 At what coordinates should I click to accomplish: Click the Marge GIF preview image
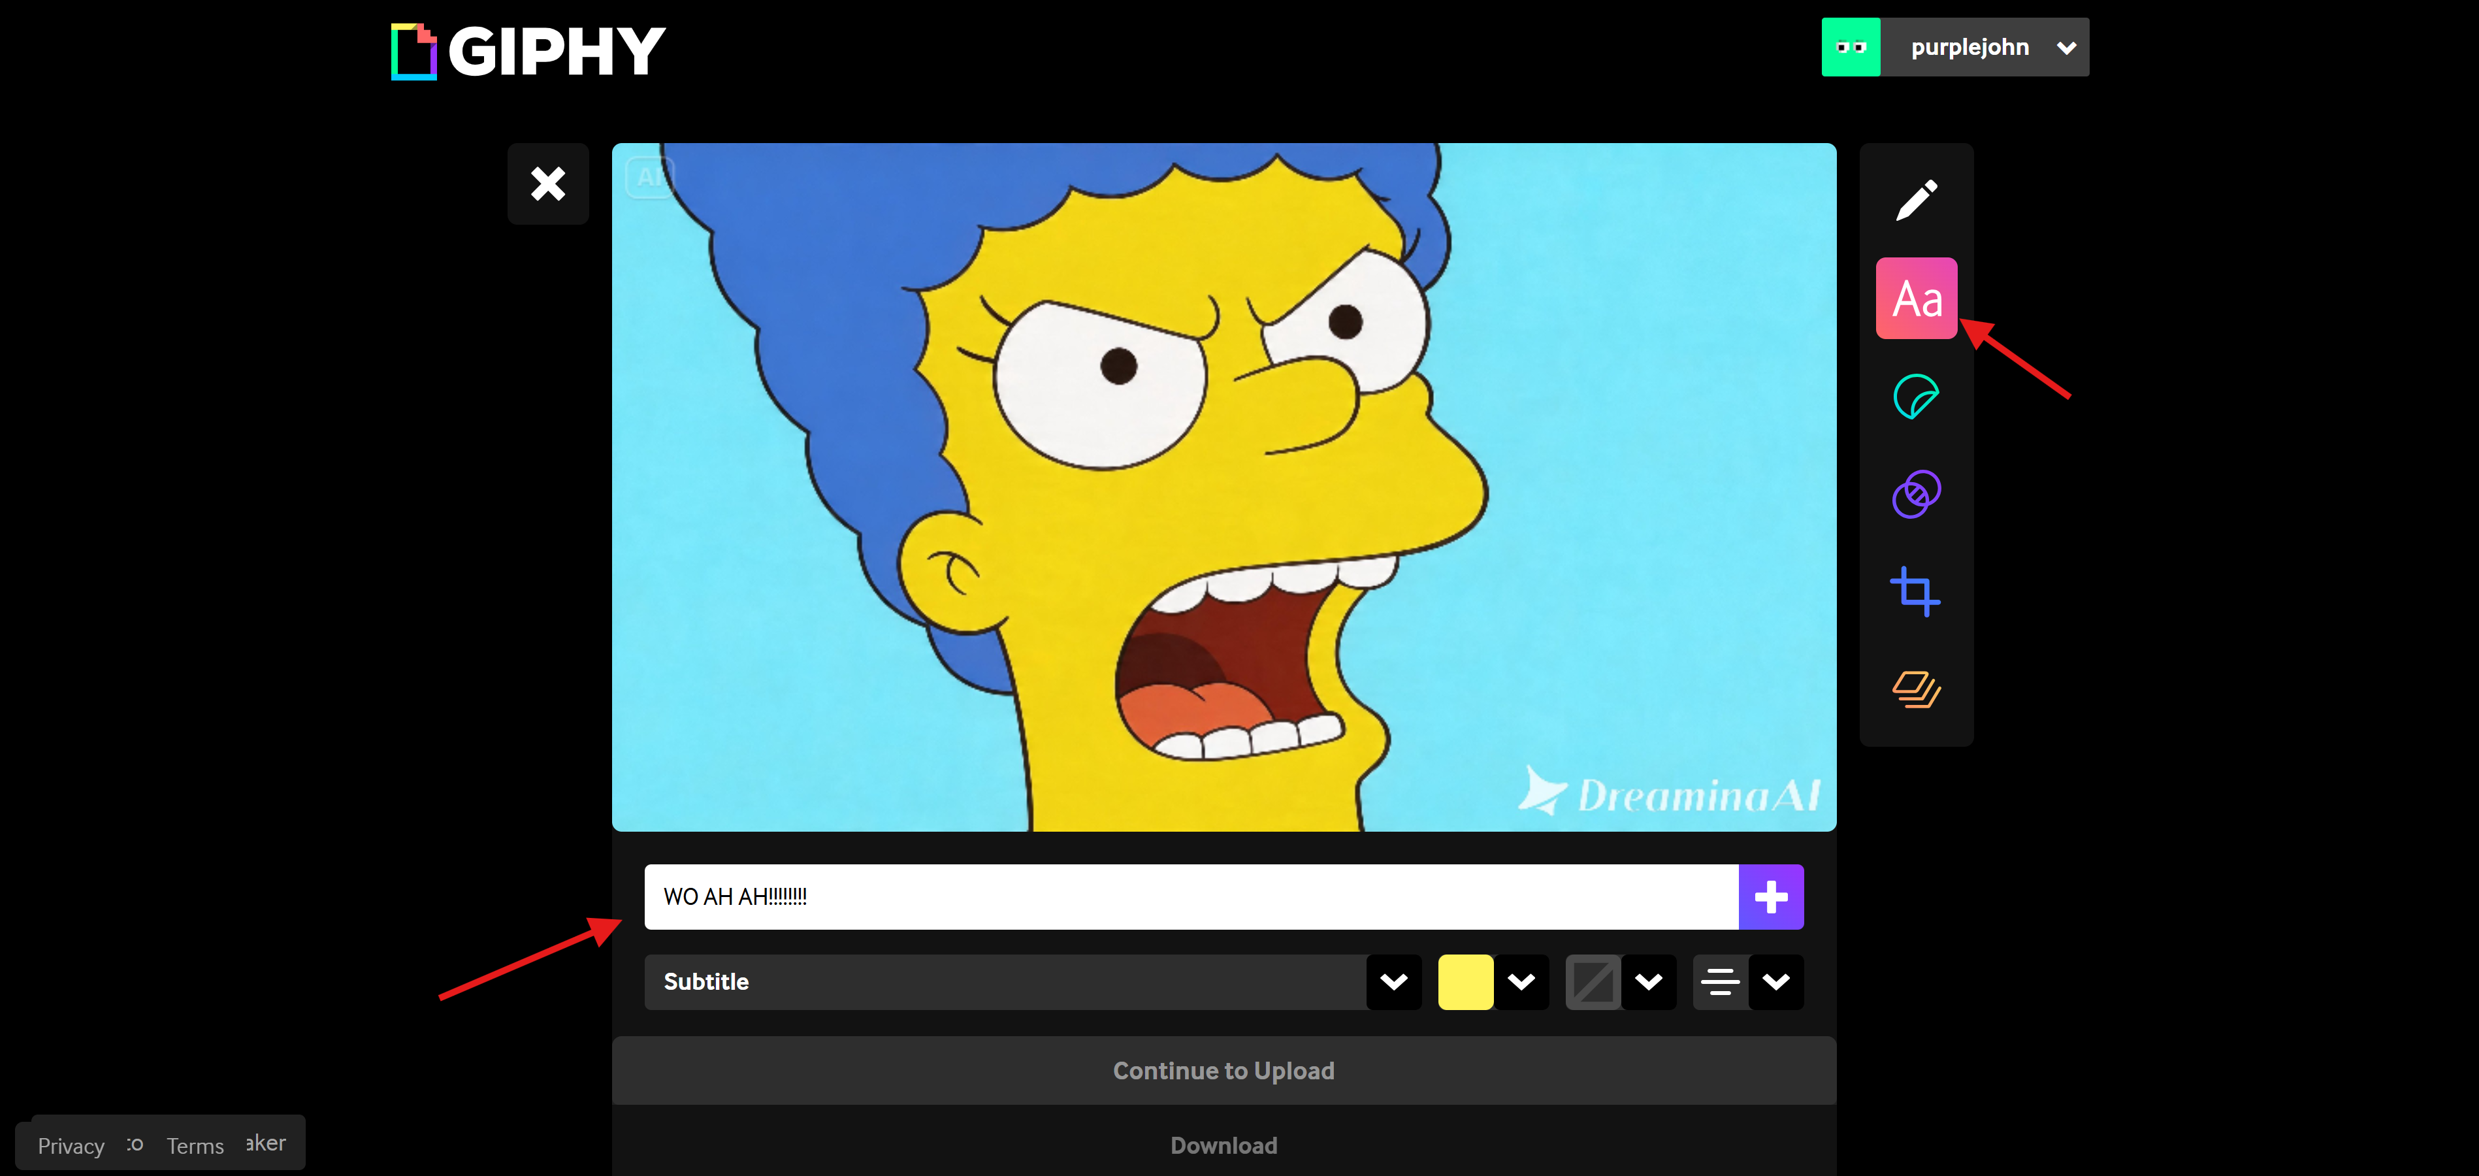coord(1224,487)
